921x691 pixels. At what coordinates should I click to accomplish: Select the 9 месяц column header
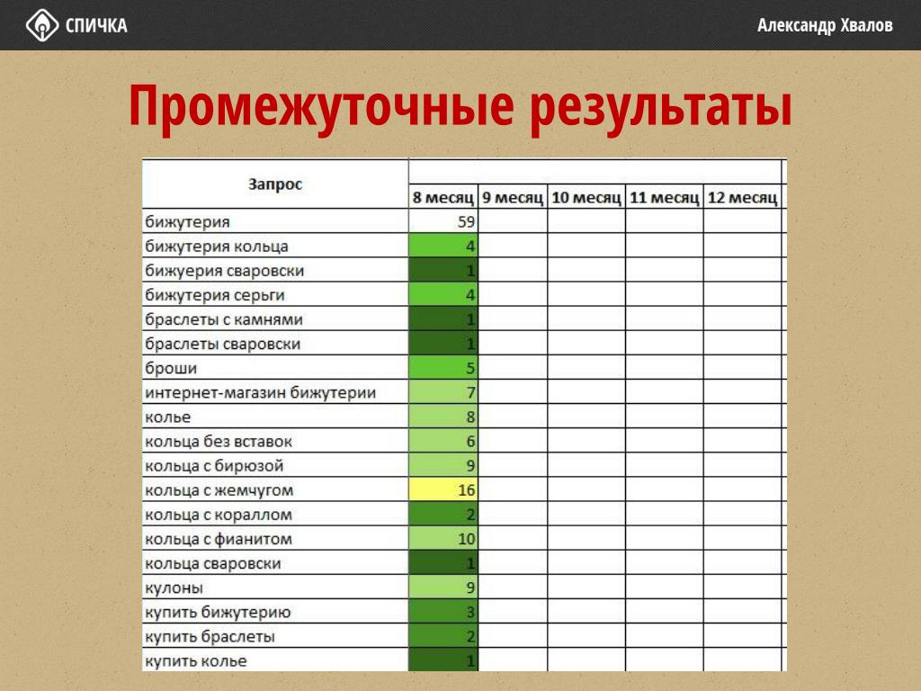[513, 197]
